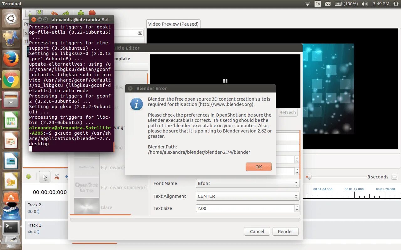
Task: Select the Video Preview (Paused) tab
Action: (x=173, y=24)
